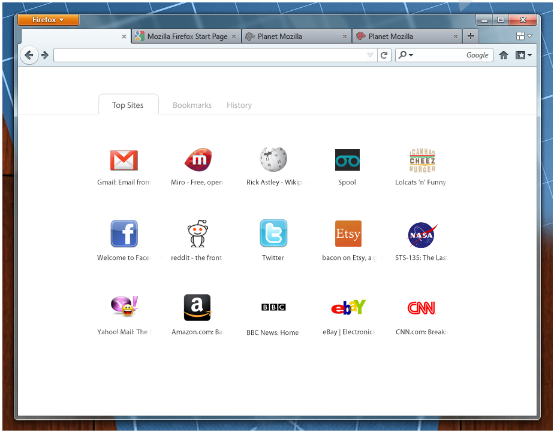The width and height of the screenshot is (557, 433).
Task: Expand the URL bar history dropdown arrow
Action: coord(370,55)
